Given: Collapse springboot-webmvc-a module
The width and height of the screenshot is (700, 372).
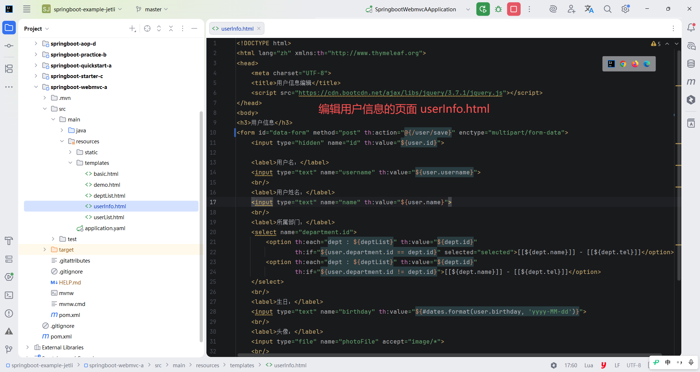Looking at the screenshot, I should 36,87.
